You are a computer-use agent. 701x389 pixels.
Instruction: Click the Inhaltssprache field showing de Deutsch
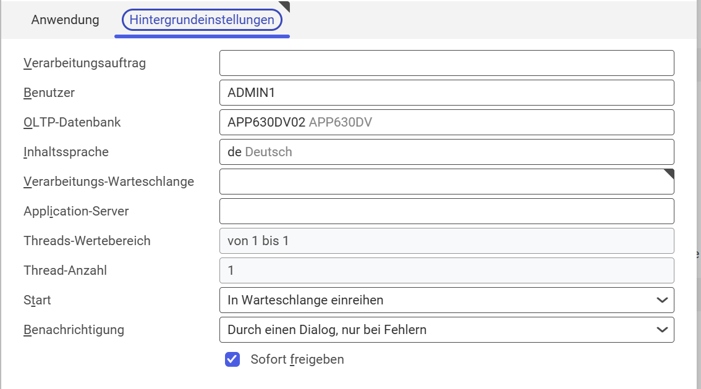click(x=446, y=152)
